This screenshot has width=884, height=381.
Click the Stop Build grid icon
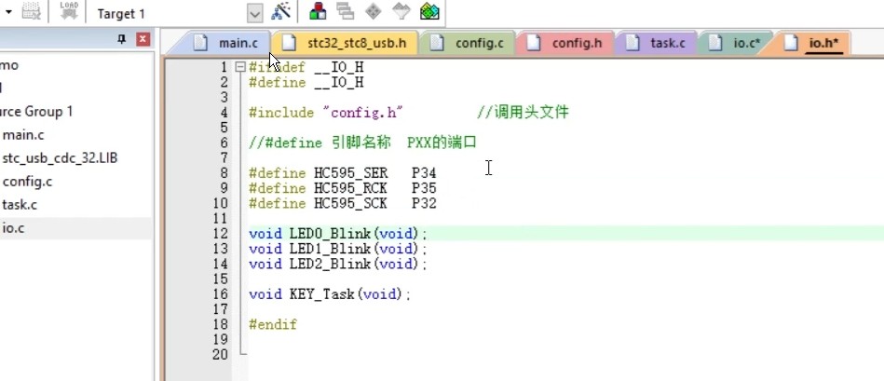tap(31, 11)
